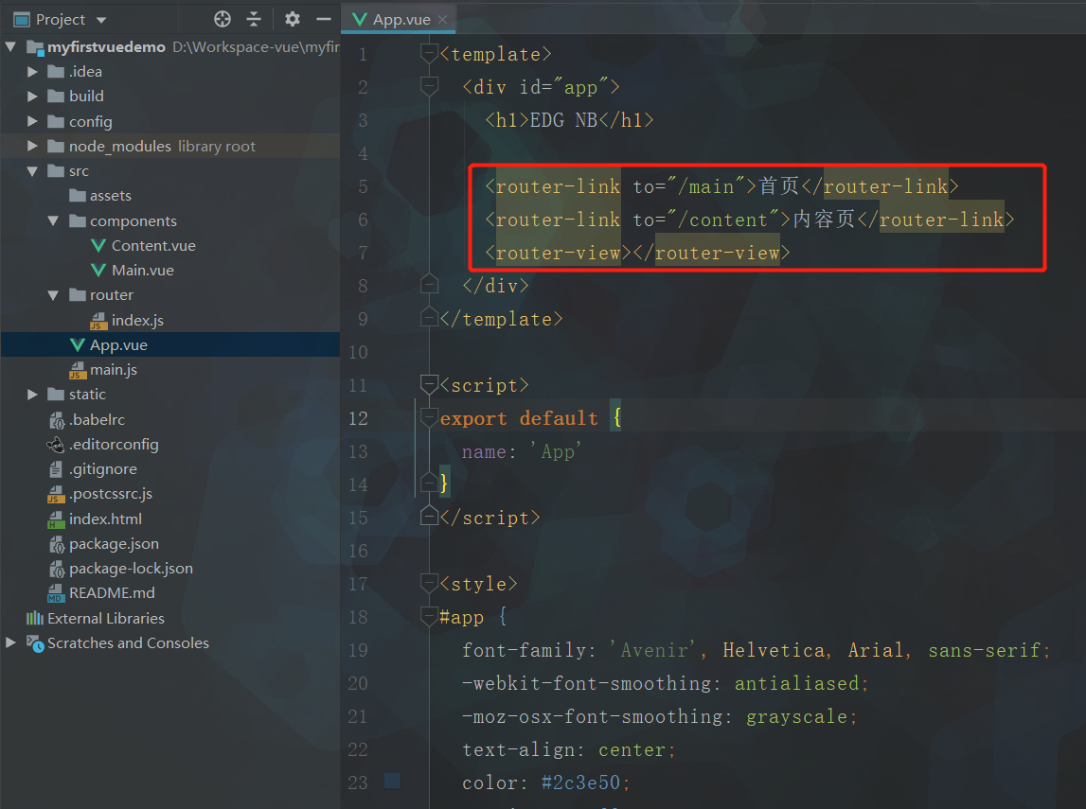Fold the template tag on line 1
1086x809 pixels.
tap(430, 53)
